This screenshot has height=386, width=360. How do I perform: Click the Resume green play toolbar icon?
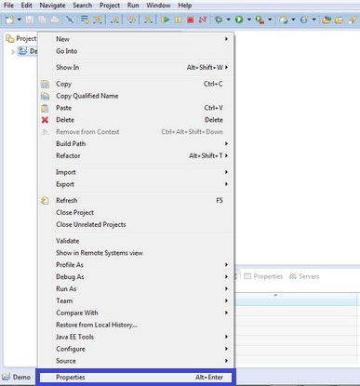pyautogui.click(x=165, y=20)
